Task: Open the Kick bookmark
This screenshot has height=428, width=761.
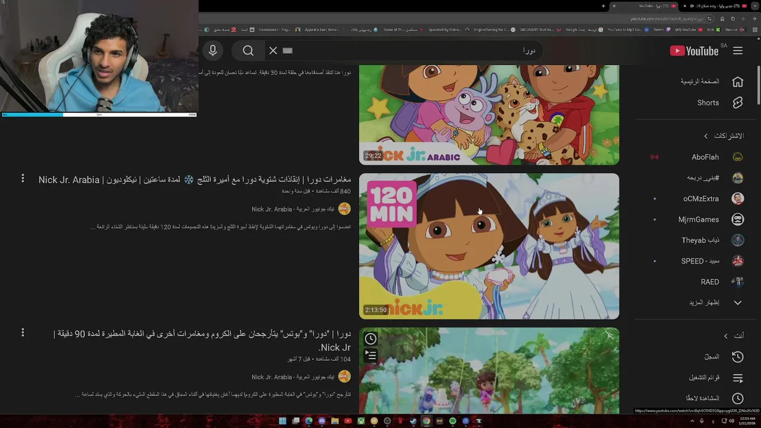Action: click(x=713, y=30)
